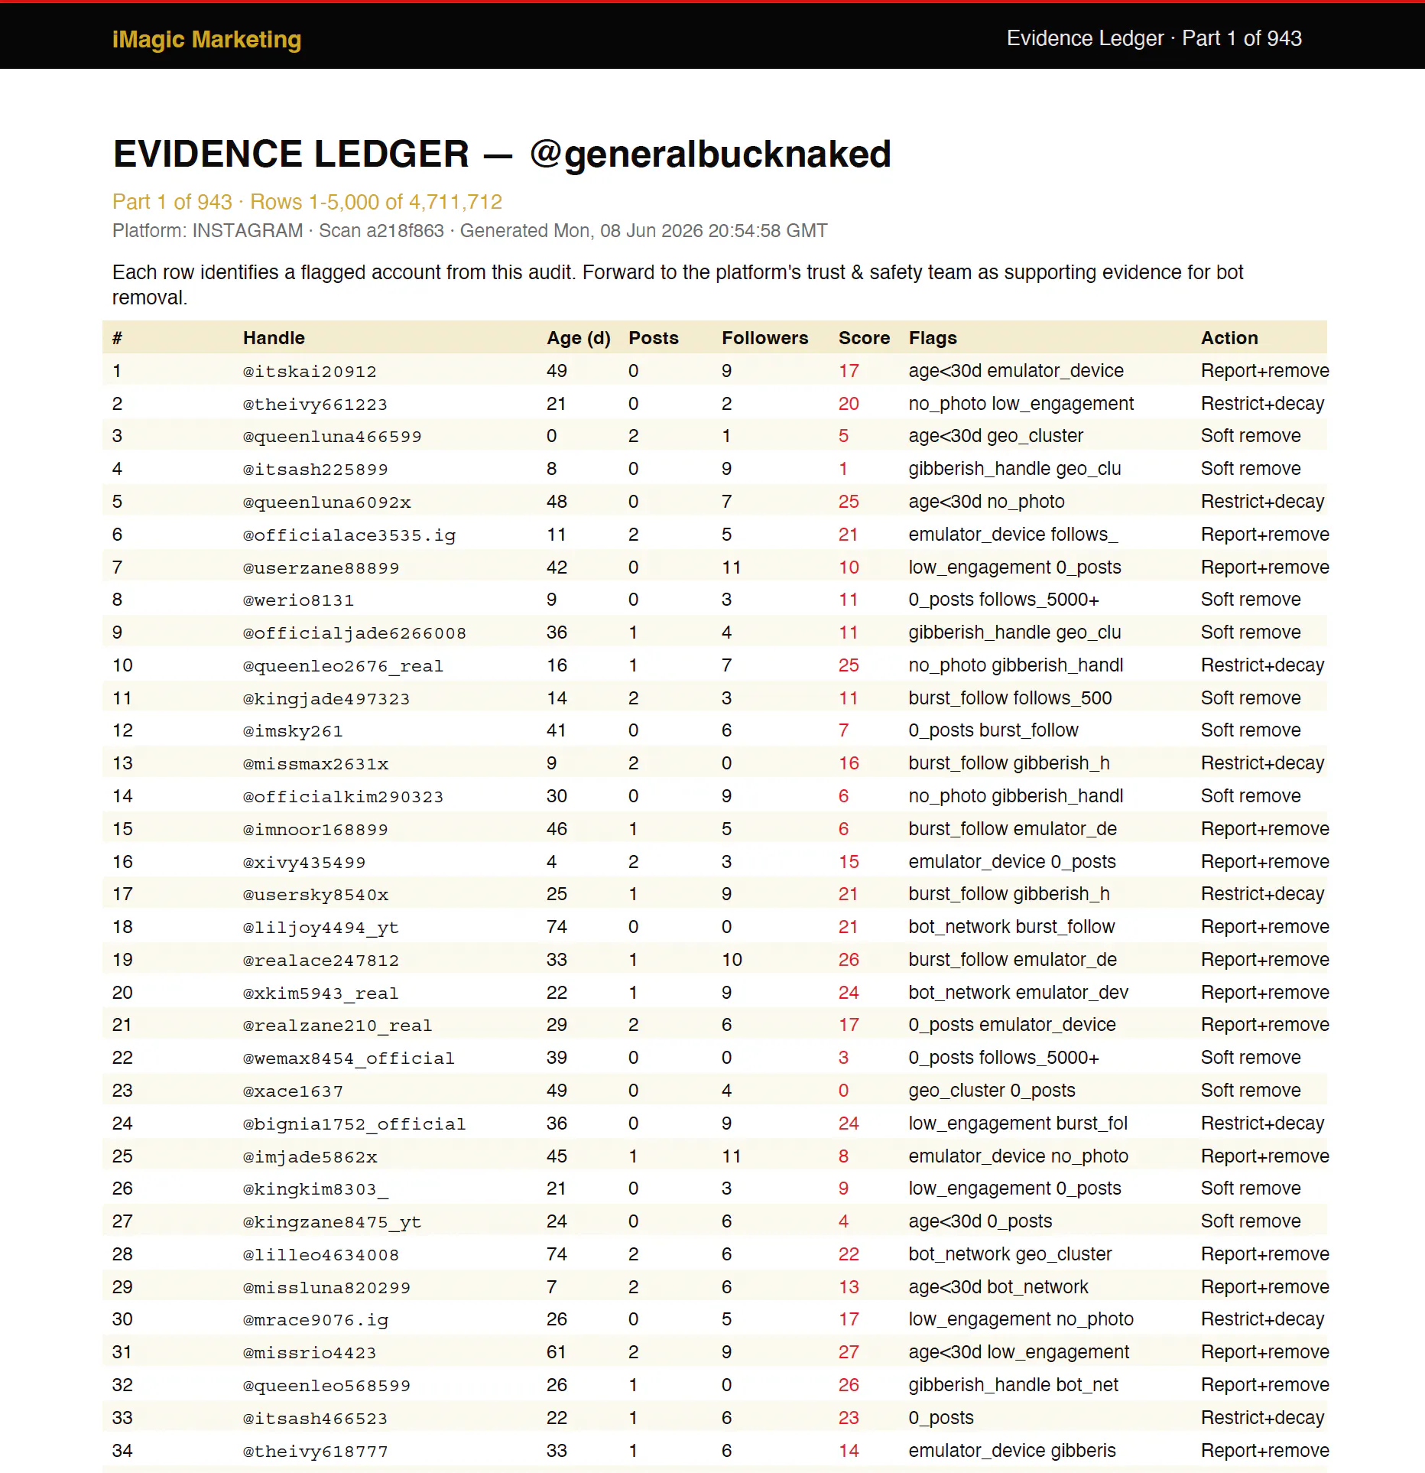Select the 'Evidence Ledger · Part 1 of 943' header text

[x=1154, y=38]
